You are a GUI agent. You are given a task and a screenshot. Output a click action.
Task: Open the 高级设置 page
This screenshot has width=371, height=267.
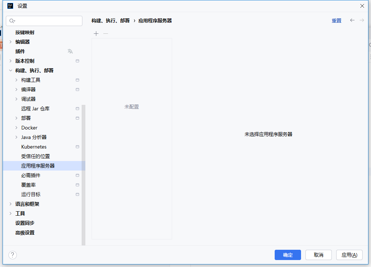[25, 233]
